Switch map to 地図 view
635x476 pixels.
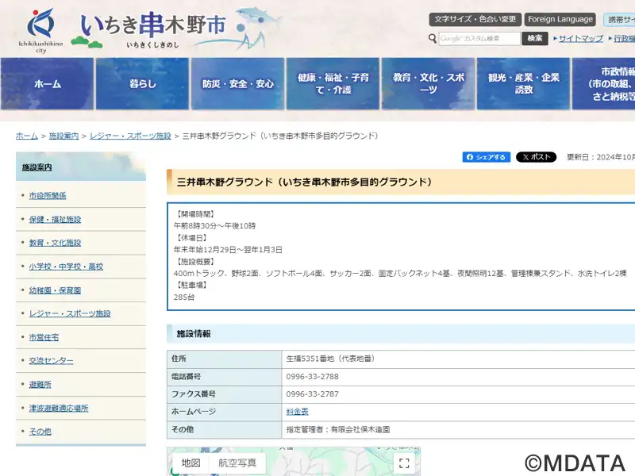[x=190, y=463]
